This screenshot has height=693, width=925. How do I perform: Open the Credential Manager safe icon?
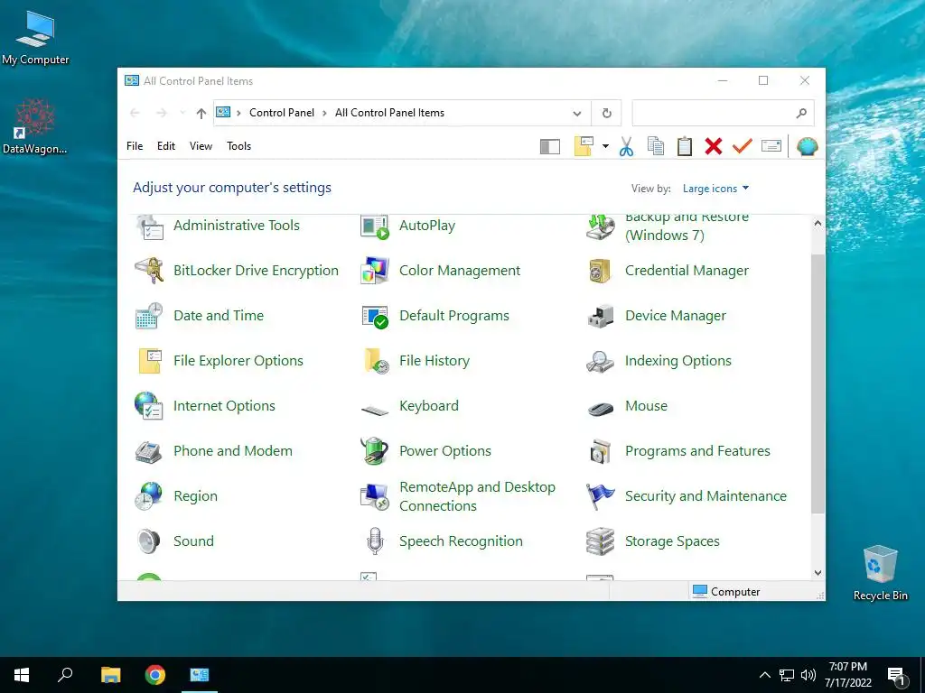600,271
